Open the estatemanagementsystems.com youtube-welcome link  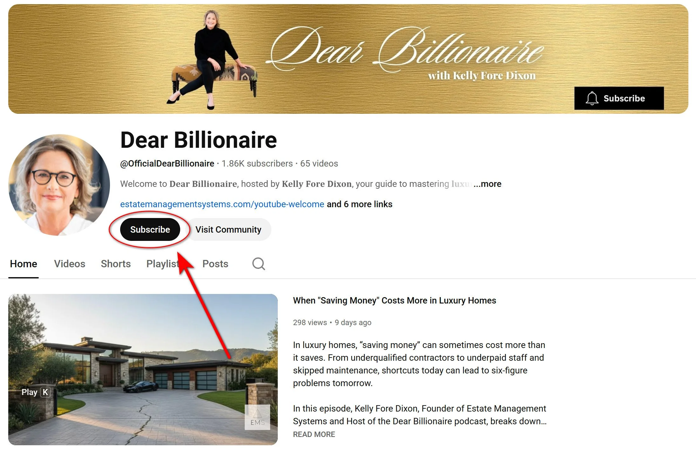(222, 204)
